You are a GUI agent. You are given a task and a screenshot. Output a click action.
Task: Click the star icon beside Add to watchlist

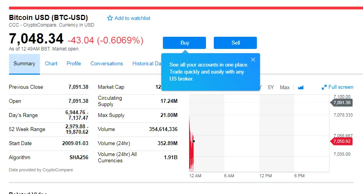pyautogui.click(x=110, y=18)
